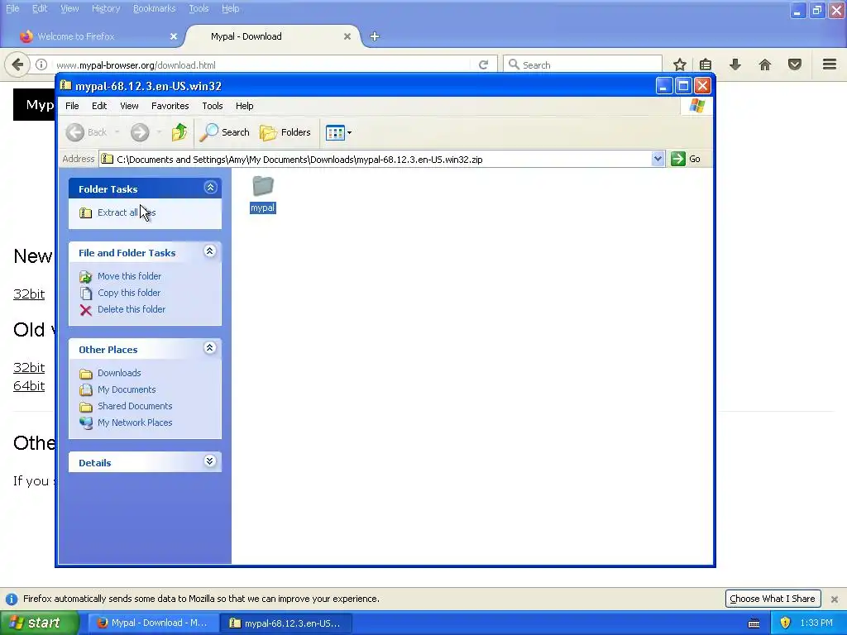Open the Explorer Edit menu
The height and width of the screenshot is (635, 847).
tap(99, 106)
